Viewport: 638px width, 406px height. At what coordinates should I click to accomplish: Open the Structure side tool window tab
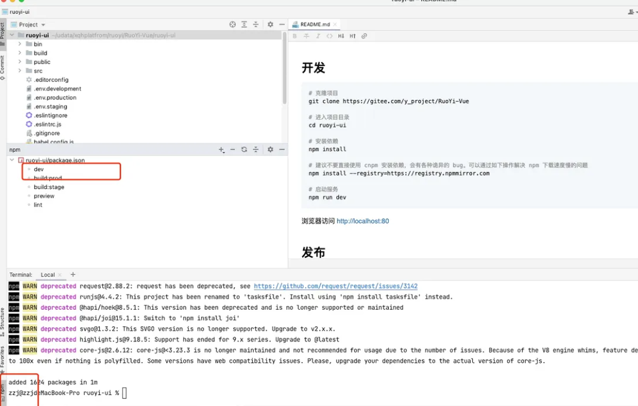(2, 322)
